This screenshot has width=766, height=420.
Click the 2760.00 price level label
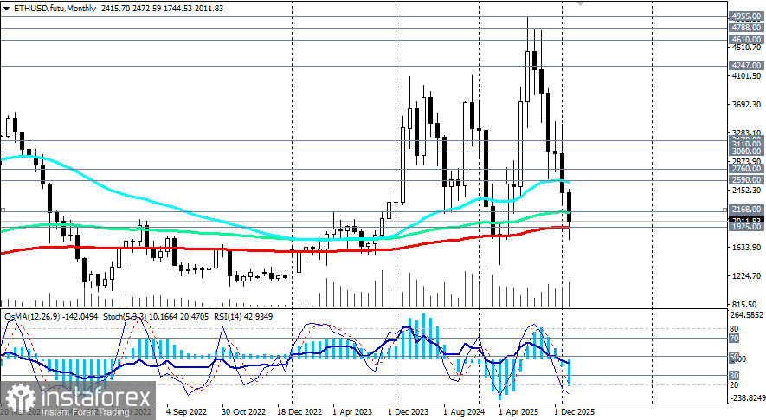(x=745, y=169)
